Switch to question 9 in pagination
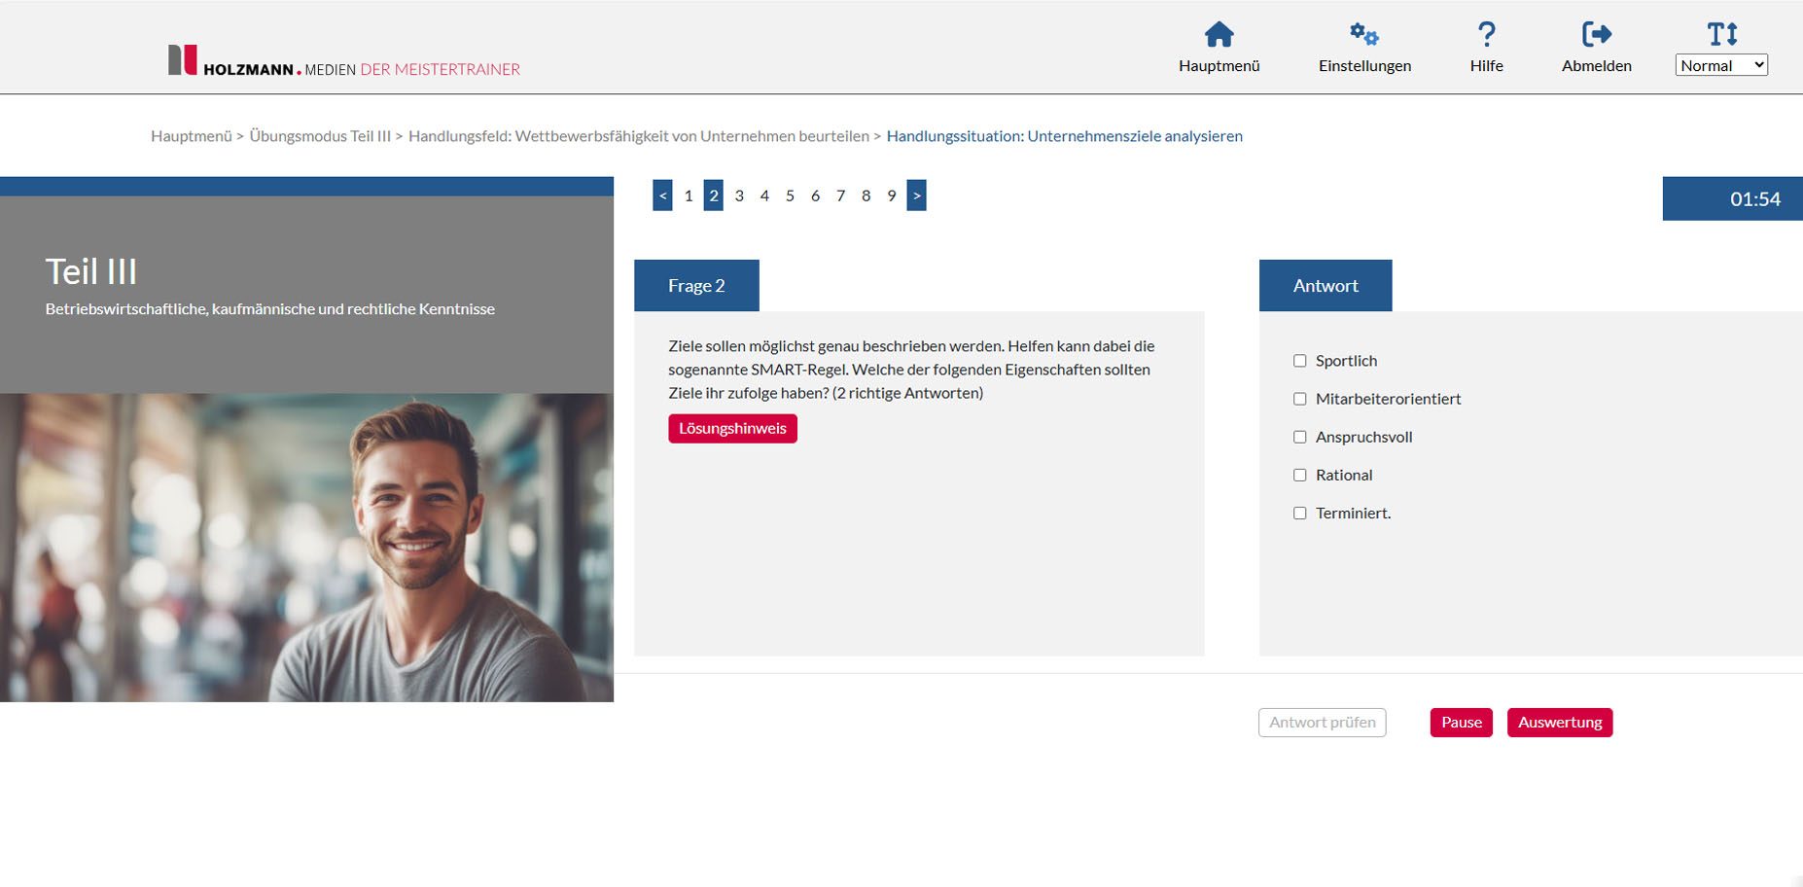Screen dimensions: 1803x887 tap(891, 195)
